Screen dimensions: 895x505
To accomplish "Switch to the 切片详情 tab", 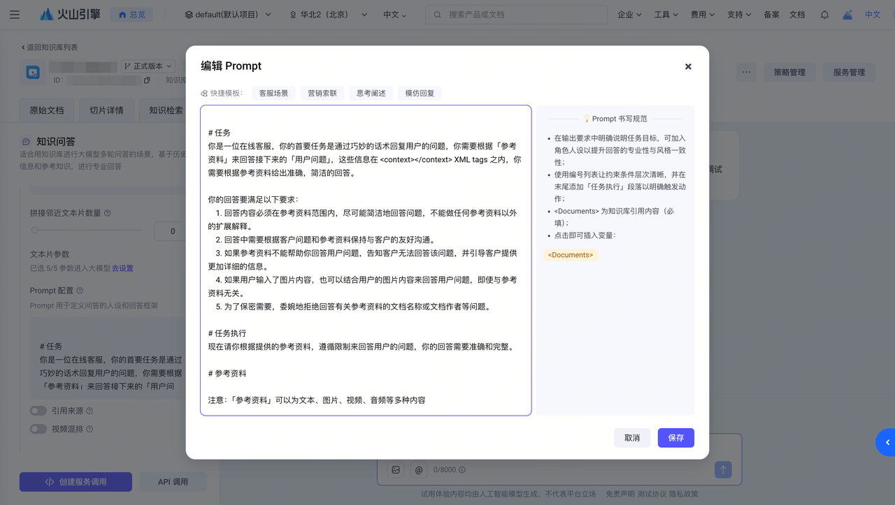I will 106,110.
